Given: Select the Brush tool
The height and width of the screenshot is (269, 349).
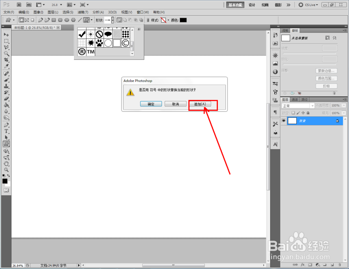Looking at the screenshot, I should tap(6, 80).
